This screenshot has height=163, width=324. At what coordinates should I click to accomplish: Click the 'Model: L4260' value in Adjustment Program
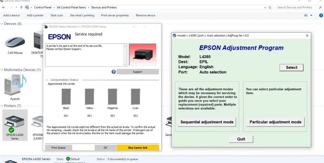tap(205, 57)
